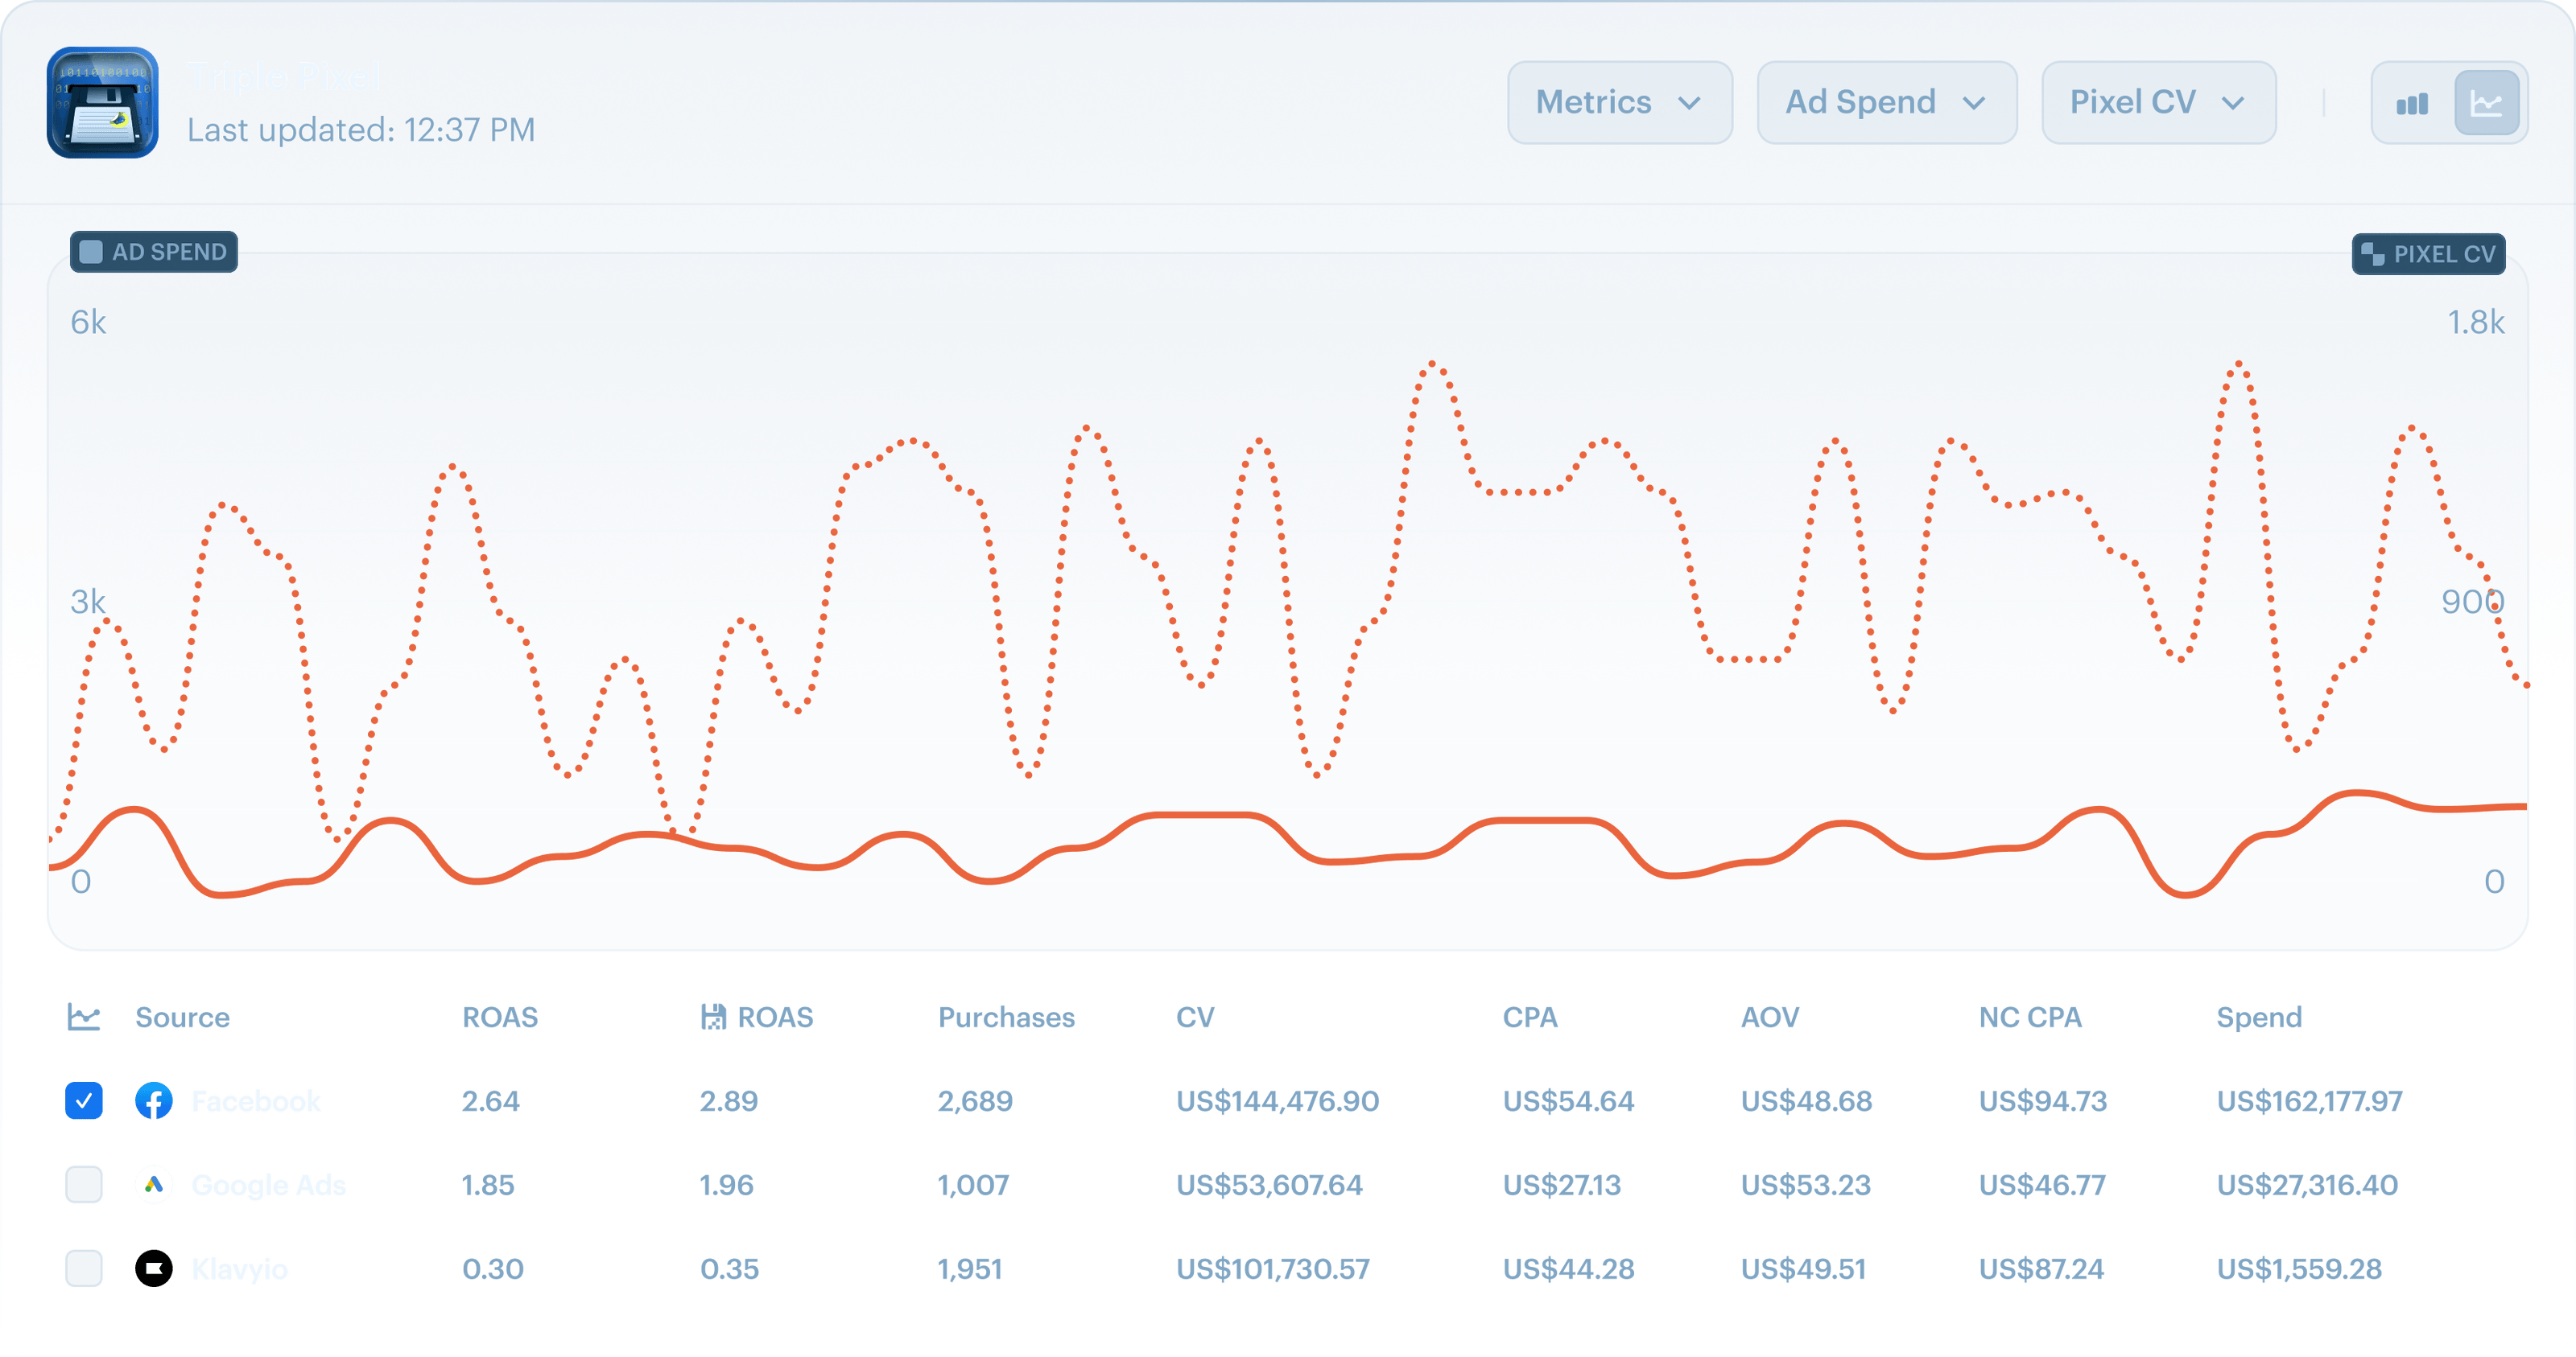Image resolution: width=2576 pixels, height=1357 pixels.
Task: Click the Facebook logo icon
Action: click(153, 1101)
